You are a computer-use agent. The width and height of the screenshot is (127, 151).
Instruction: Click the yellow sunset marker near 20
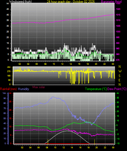tap(95, 142)
